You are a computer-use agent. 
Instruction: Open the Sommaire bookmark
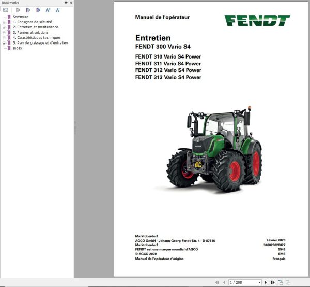tap(21, 17)
